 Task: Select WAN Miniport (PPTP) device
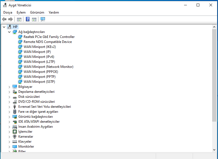point(39,77)
